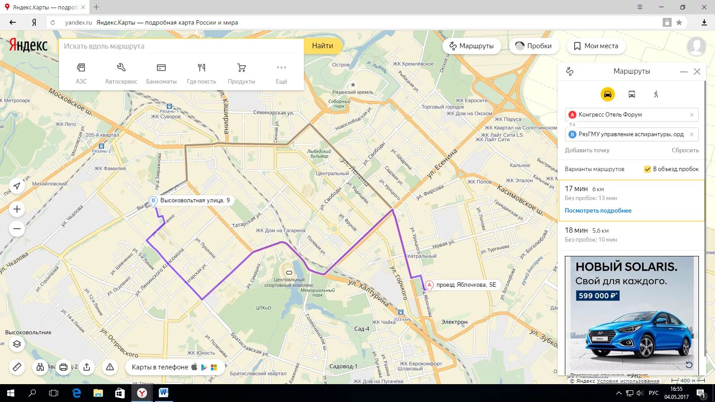Zoom out the map with minus button
This screenshot has width=715, height=402.
click(17, 229)
